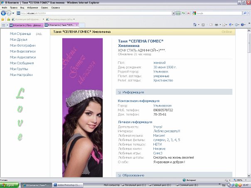Click the Print icon in command bar
The image size is (251, 188).
[x=216, y=25]
